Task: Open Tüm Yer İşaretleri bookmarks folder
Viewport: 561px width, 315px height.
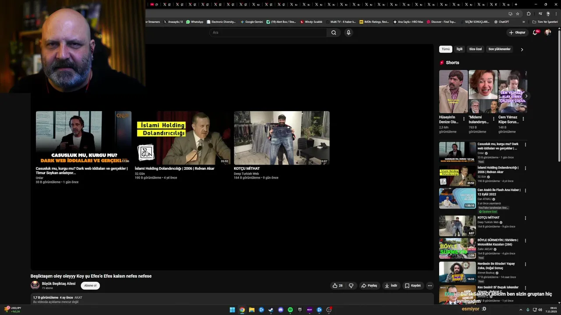Action: tap(545, 21)
